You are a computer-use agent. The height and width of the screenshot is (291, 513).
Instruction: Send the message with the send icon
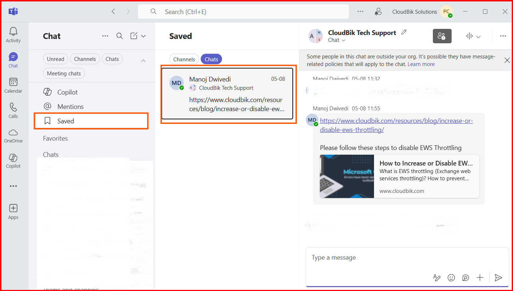coord(499,278)
